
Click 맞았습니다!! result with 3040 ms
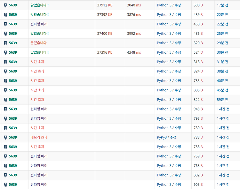tap(39, 5)
